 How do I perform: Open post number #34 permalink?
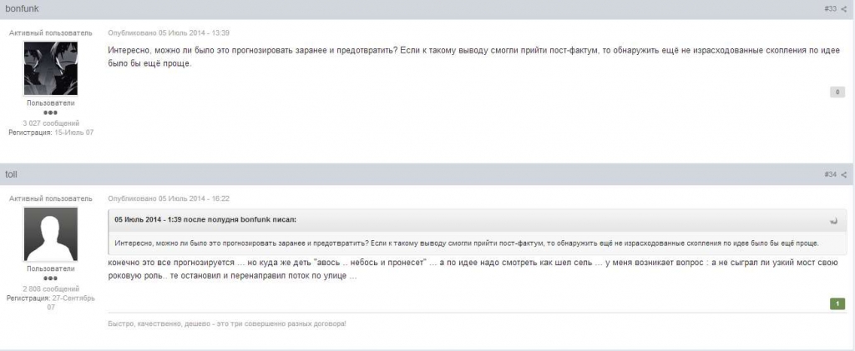(x=831, y=175)
